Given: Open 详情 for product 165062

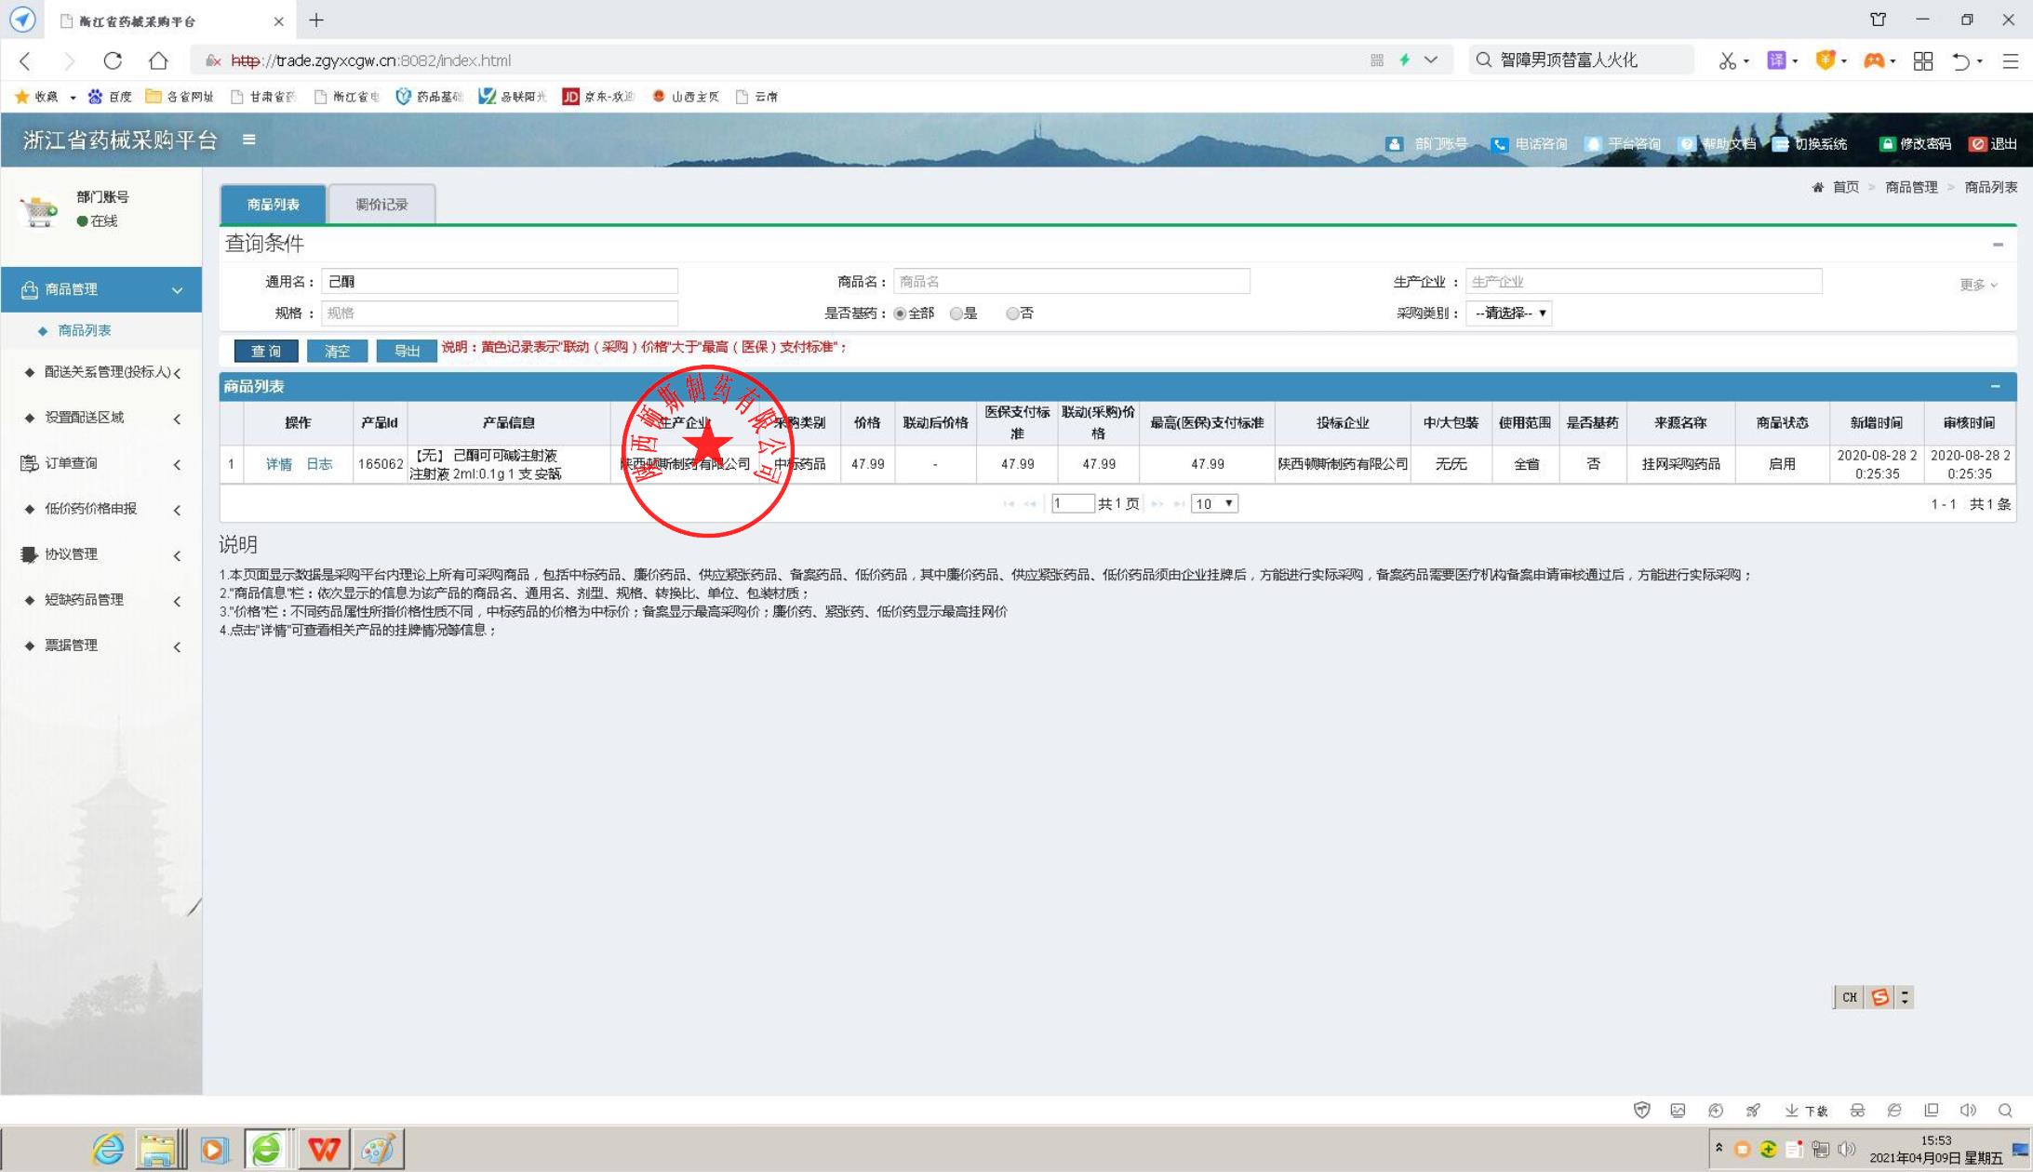Looking at the screenshot, I should 278,464.
